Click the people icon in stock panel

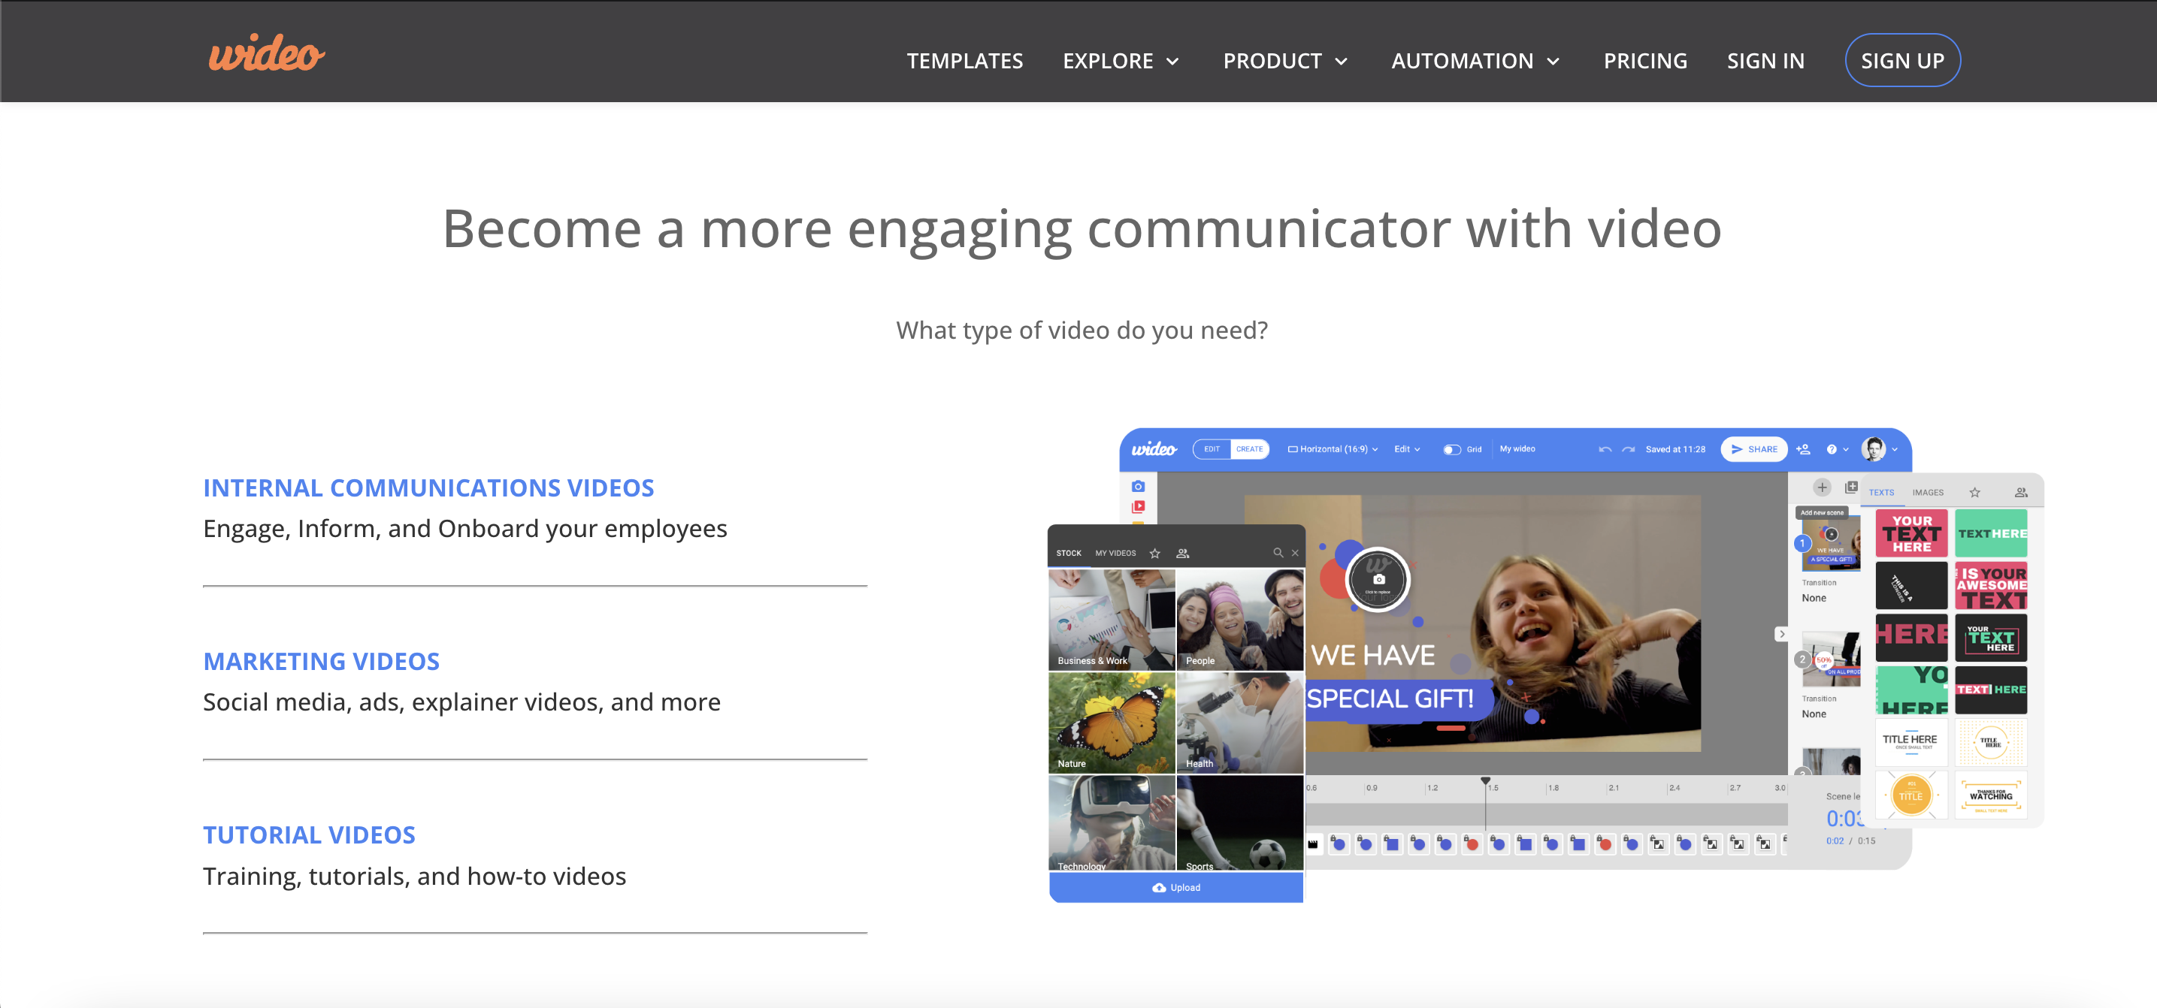(1182, 553)
